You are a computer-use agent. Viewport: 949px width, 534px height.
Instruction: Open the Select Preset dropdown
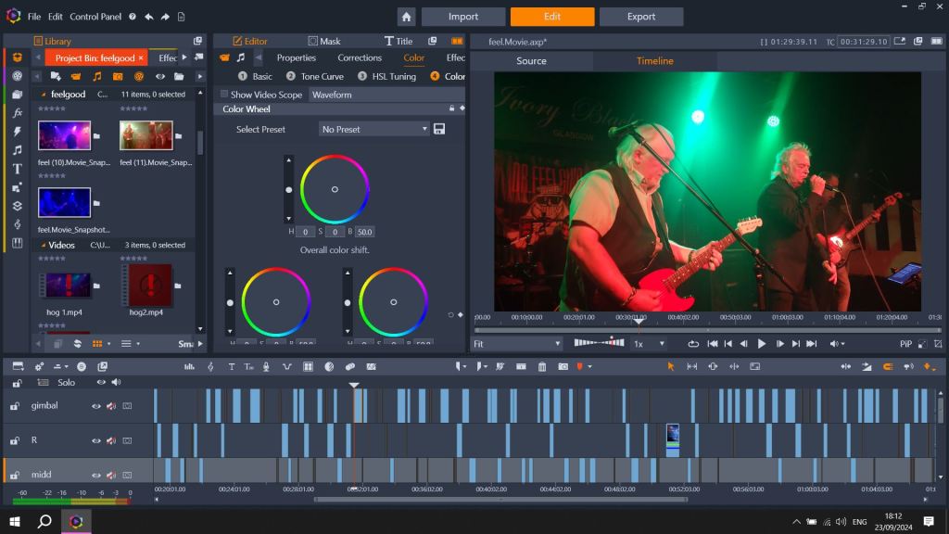coord(373,129)
